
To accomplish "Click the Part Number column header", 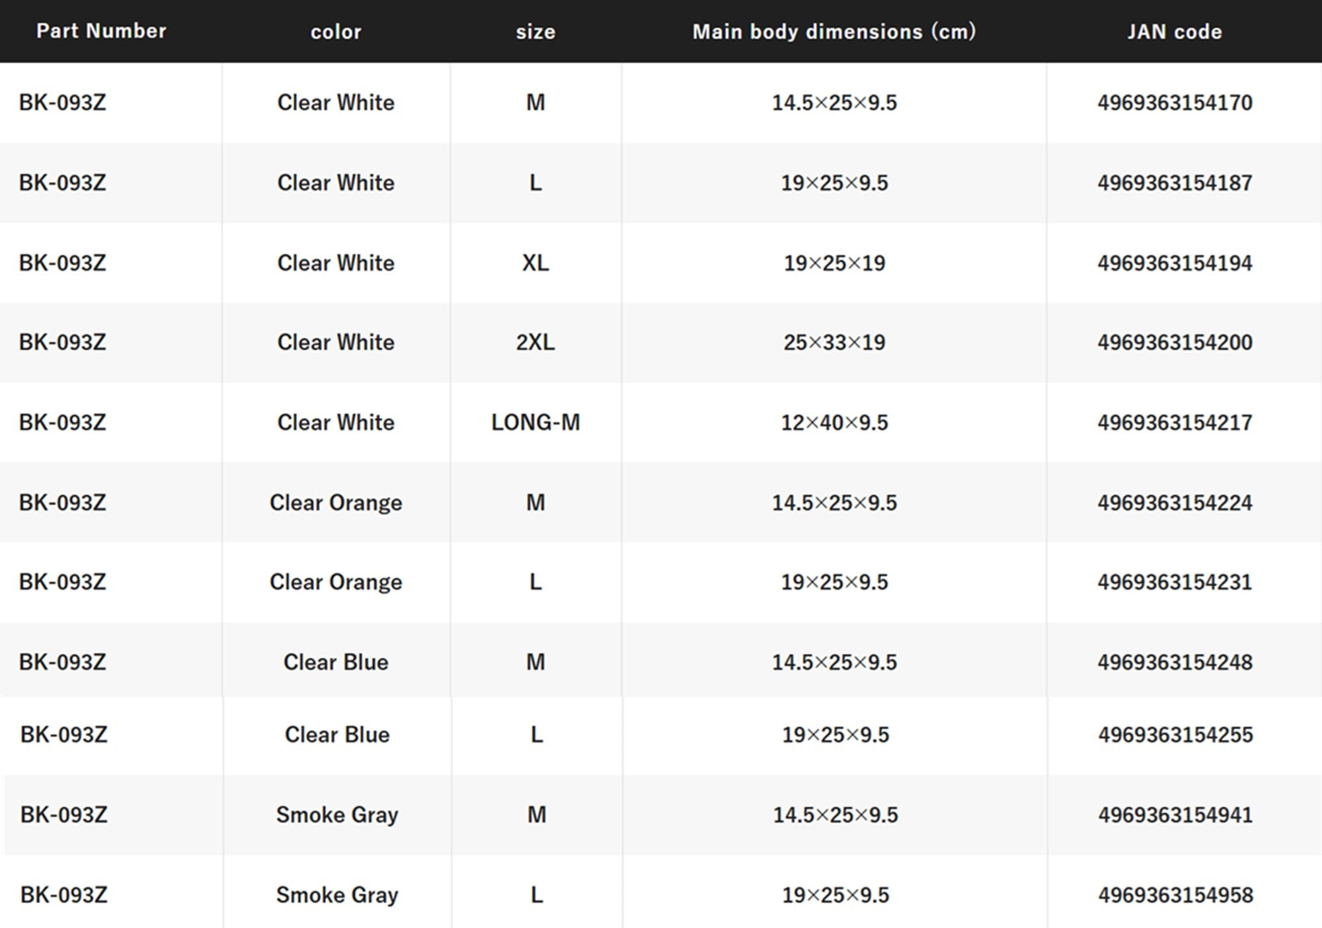I will point(101,31).
